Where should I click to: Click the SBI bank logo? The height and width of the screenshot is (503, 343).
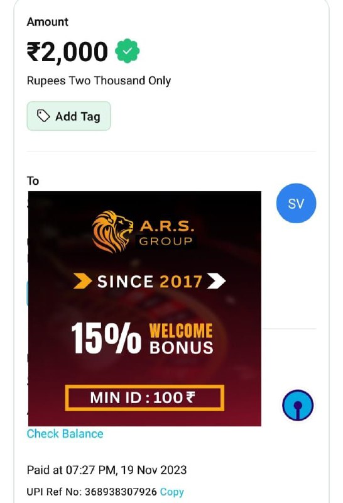pos(298,405)
